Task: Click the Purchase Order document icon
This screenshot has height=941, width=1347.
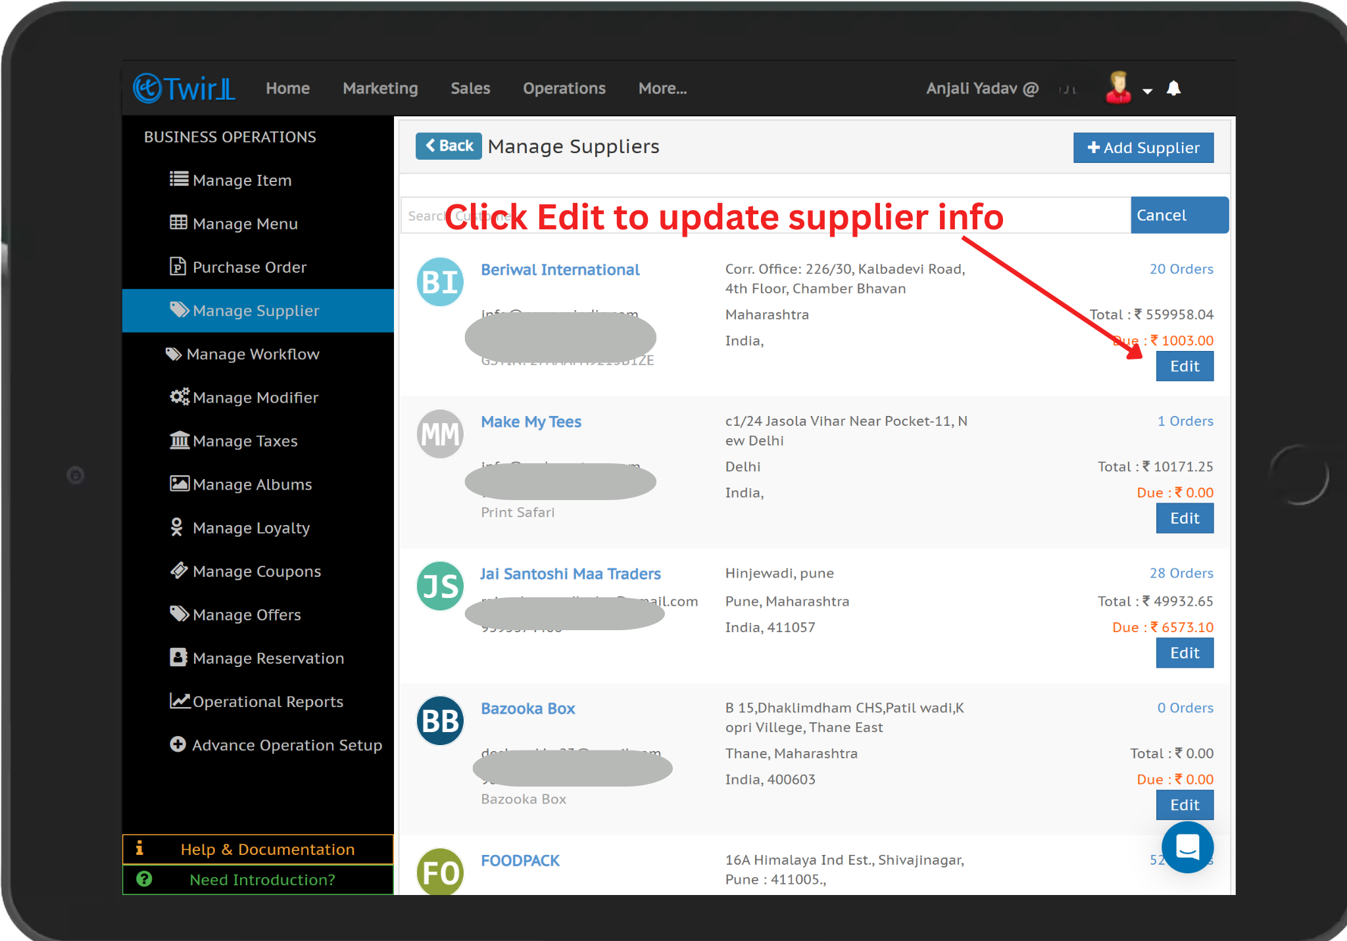Action: coord(178,266)
